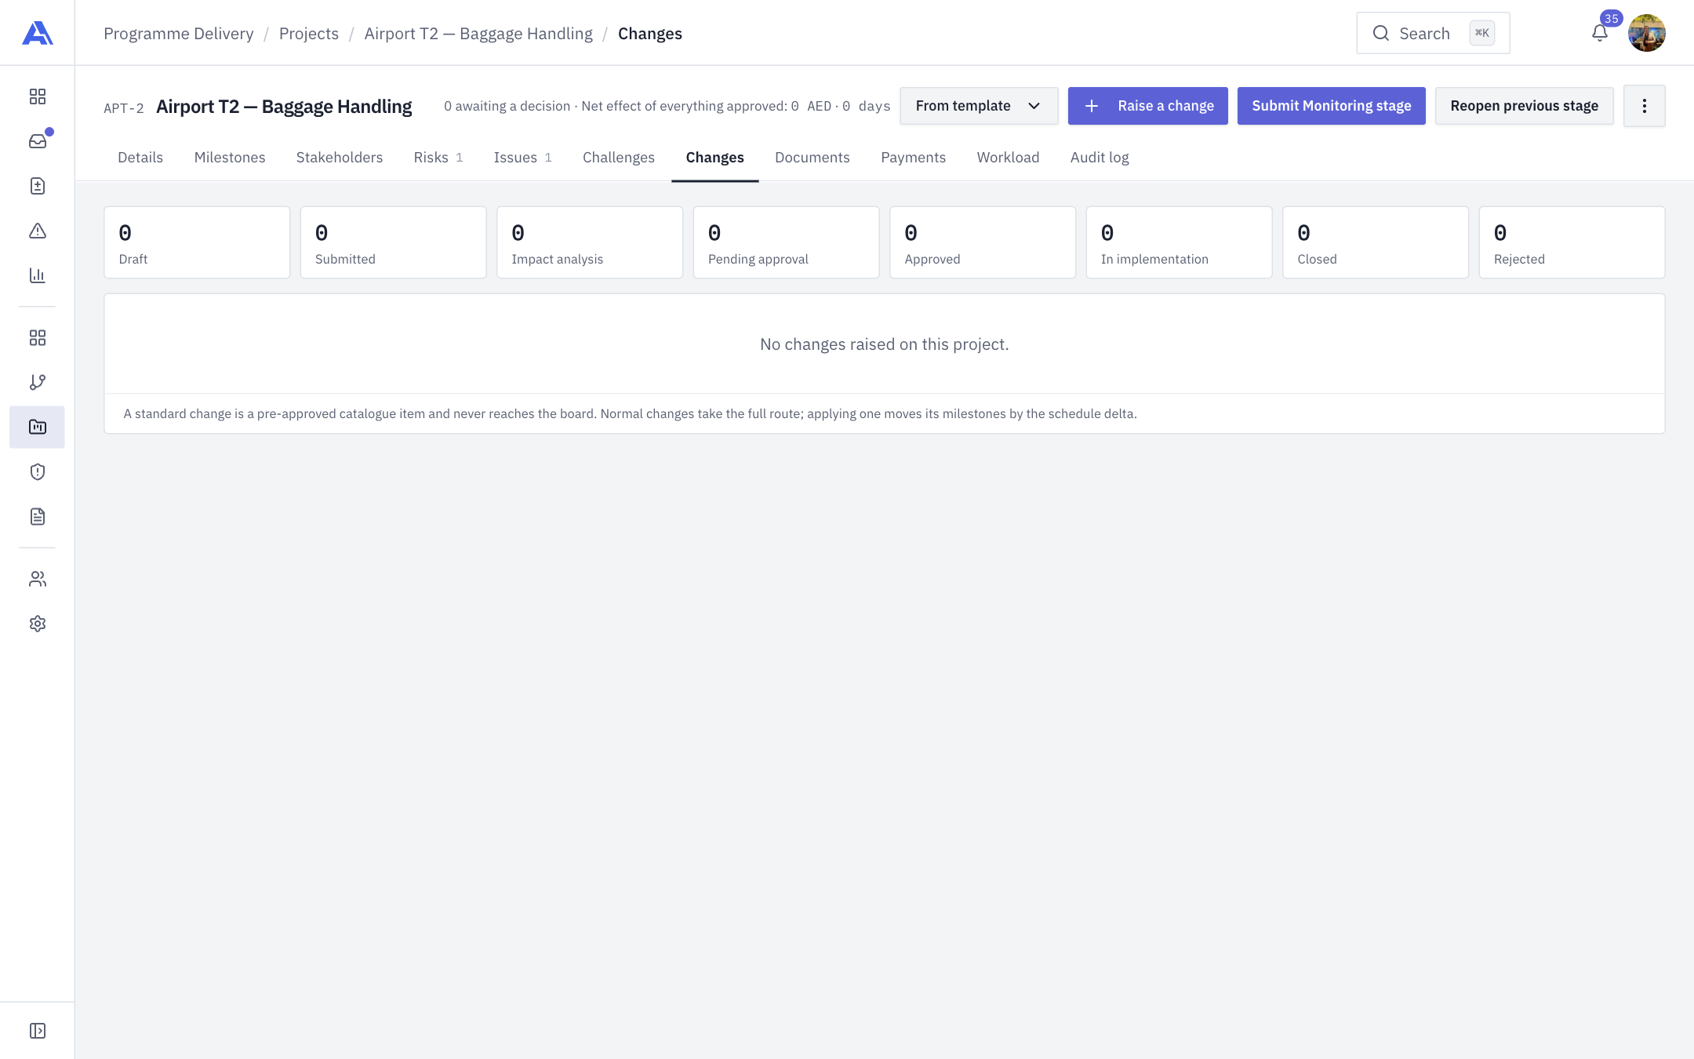Open the people users sidebar icon
The image size is (1694, 1059).
(x=37, y=579)
